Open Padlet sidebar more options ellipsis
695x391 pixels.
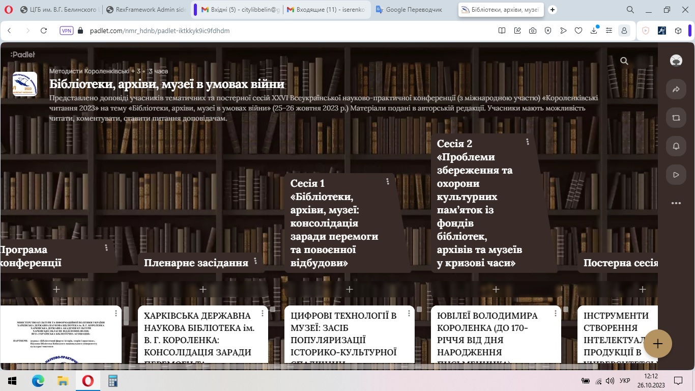676,203
